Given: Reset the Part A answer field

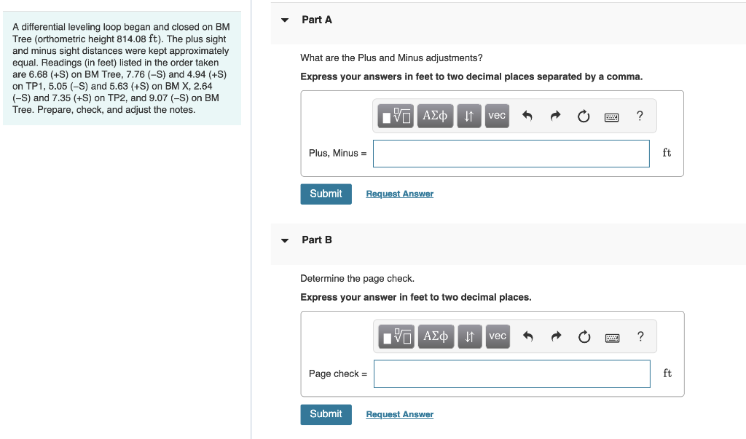Looking at the screenshot, I should 584,116.
